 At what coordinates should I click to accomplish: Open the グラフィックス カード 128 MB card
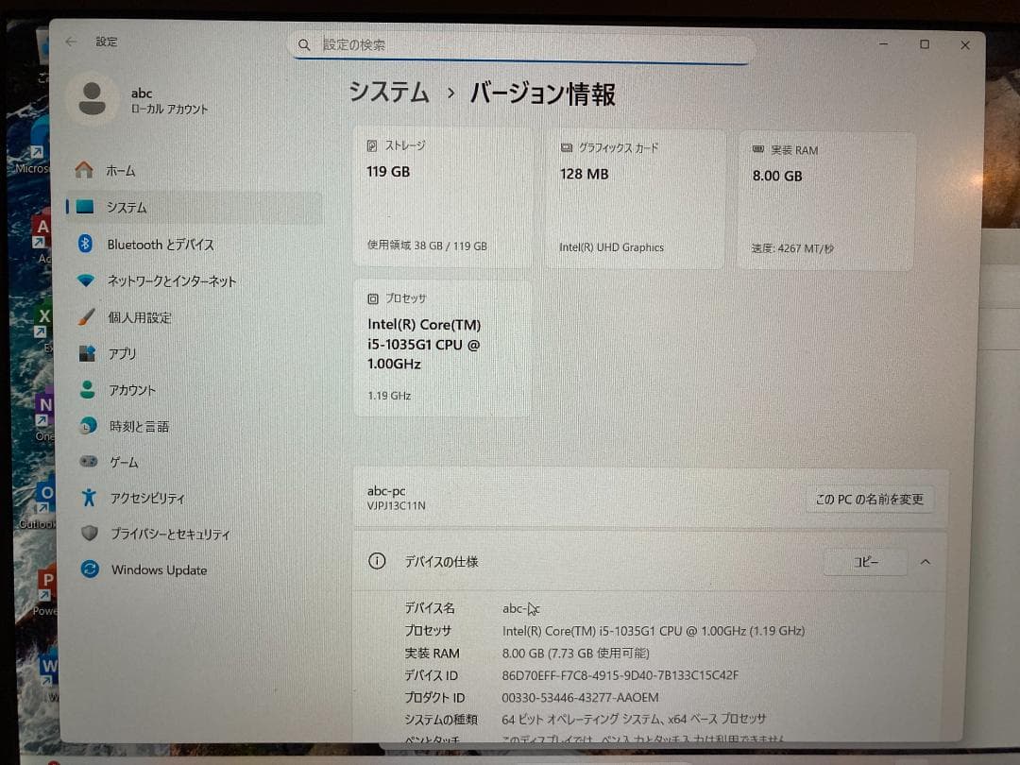[635, 198]
